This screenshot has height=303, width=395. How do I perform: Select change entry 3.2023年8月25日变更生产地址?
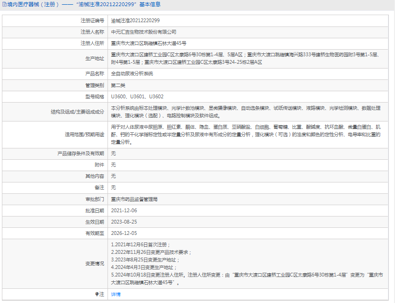pos(145,260)
